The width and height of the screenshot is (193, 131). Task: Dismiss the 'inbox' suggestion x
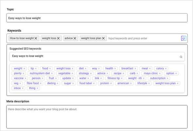(23, 88)
